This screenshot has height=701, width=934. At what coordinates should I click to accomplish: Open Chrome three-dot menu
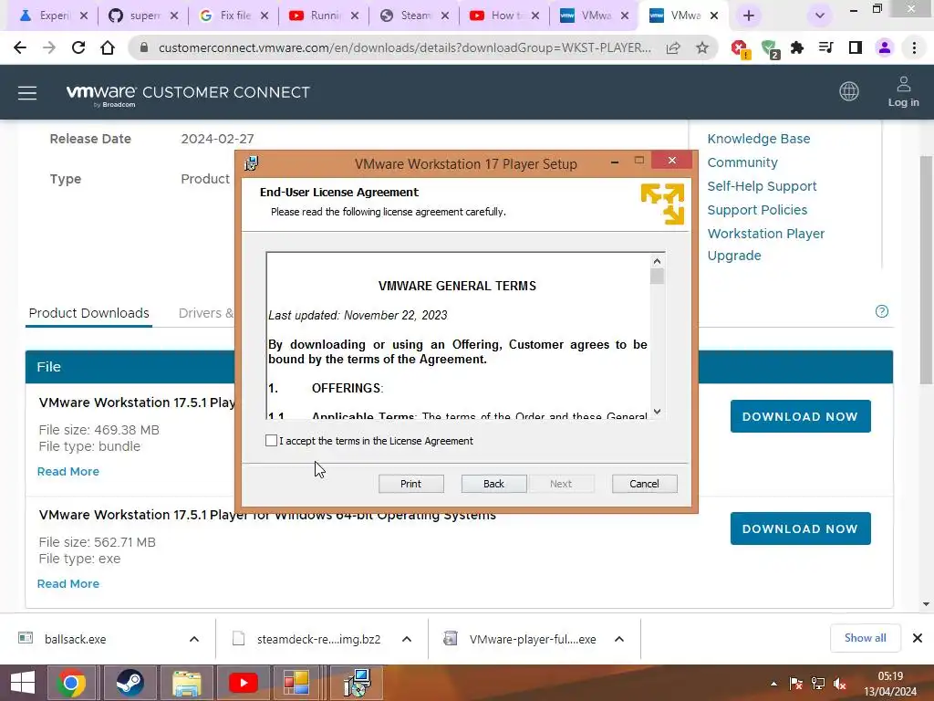tap(914, 47)
